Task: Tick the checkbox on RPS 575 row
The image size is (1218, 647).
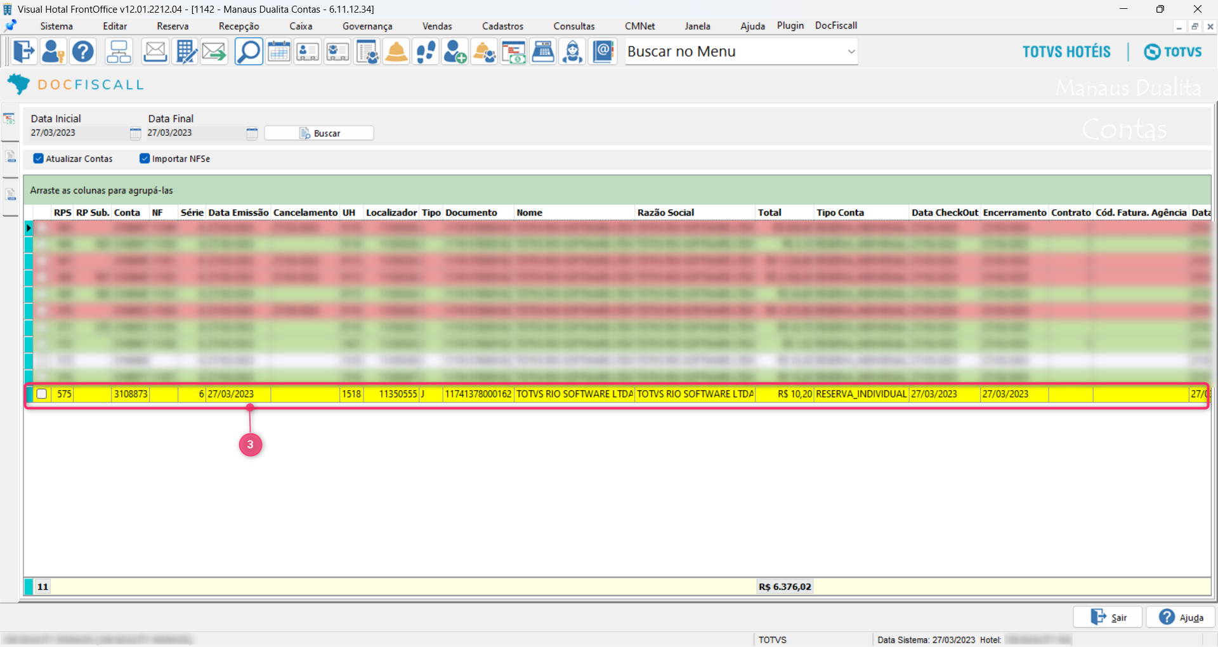Action: click(x=42, y=394)
